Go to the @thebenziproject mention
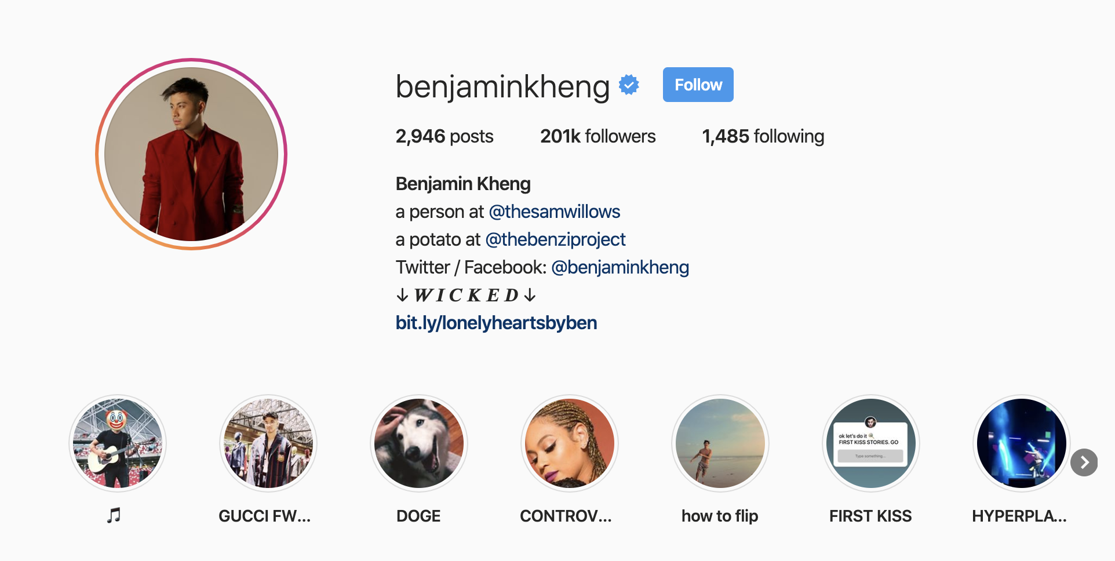1115x561 pixels. pos(555,239)
